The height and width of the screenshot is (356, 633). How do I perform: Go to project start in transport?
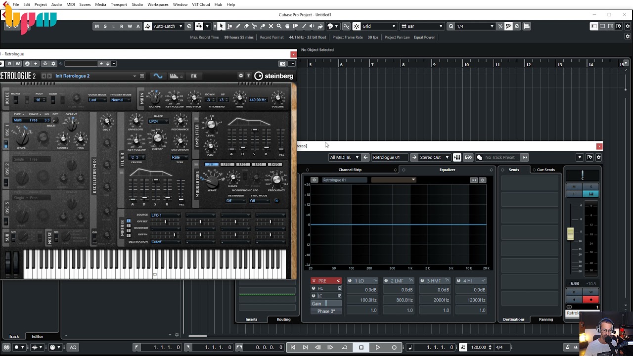293,347
